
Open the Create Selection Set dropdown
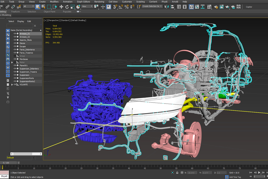coord(161,6)
